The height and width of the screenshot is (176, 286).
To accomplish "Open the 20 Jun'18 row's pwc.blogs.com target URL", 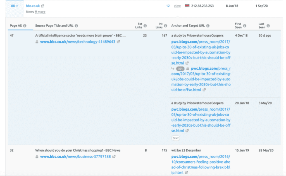I will click(201, 120).
